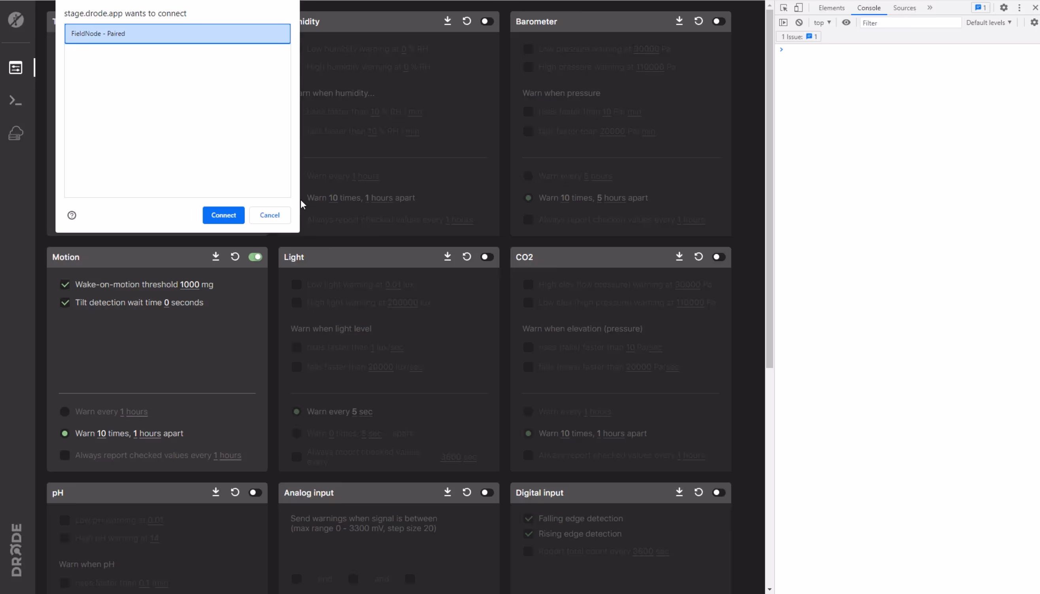The height and width of the screenshot is (594, 1040).
Task: Disable the Motion sensor switch
Action: (x=255, y=256)
